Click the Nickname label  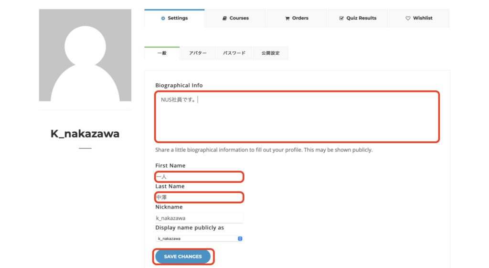click(x=169, y=207)
